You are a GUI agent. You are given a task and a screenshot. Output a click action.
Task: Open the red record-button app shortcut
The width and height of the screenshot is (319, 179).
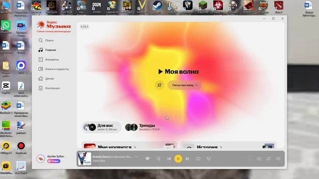[21, 148]
